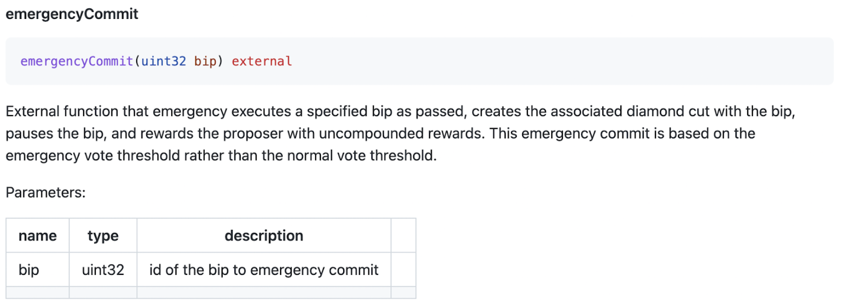Viewport: 842px width, 304px height.
Task: Click the uint32 type in code block
Action: click(163, 61)
